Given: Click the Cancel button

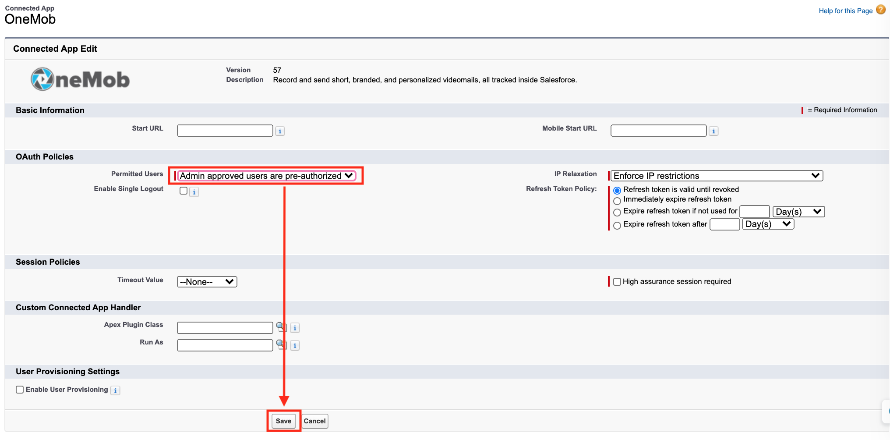Looking at the screenshot, I should 314,421.
